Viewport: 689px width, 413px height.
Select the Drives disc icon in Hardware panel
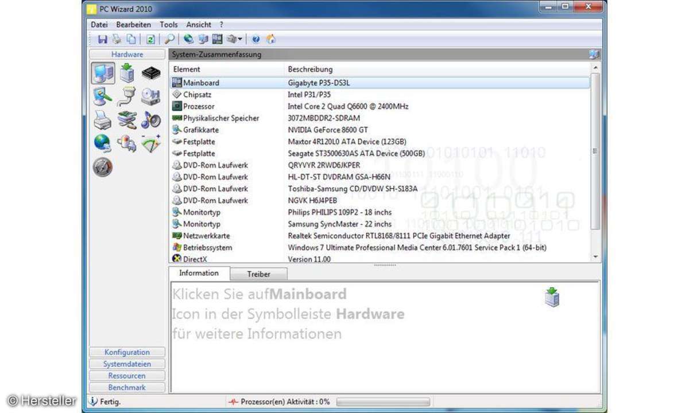(x=151, y=96)
